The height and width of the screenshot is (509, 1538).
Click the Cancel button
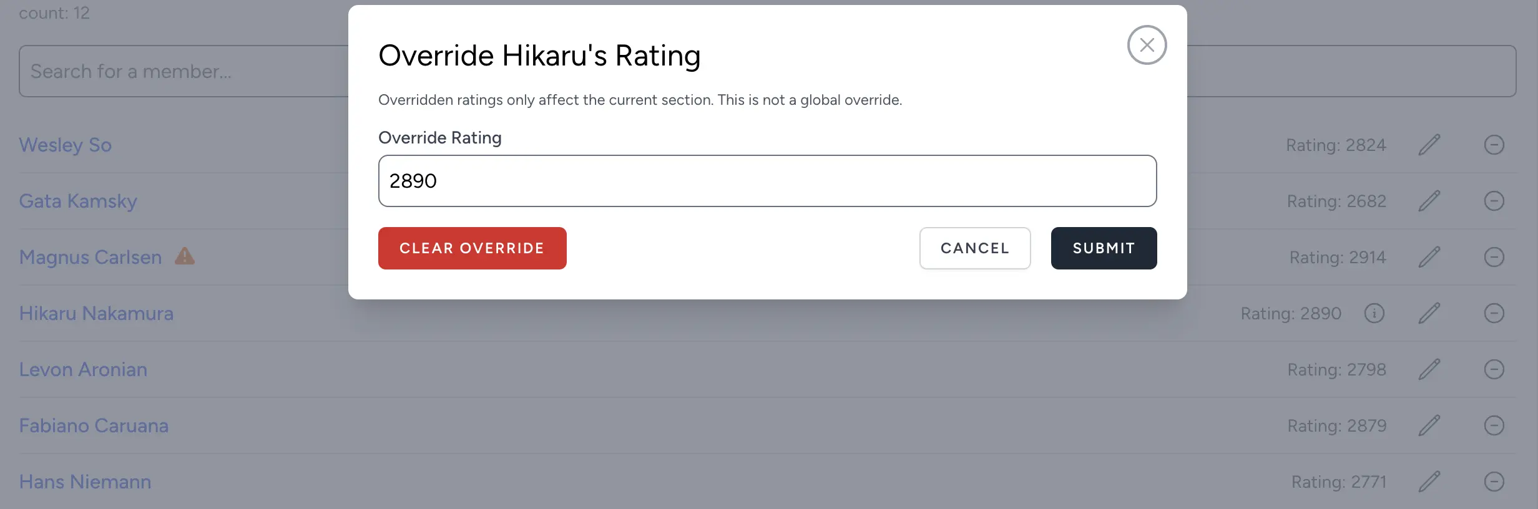(x=974, y=248)
